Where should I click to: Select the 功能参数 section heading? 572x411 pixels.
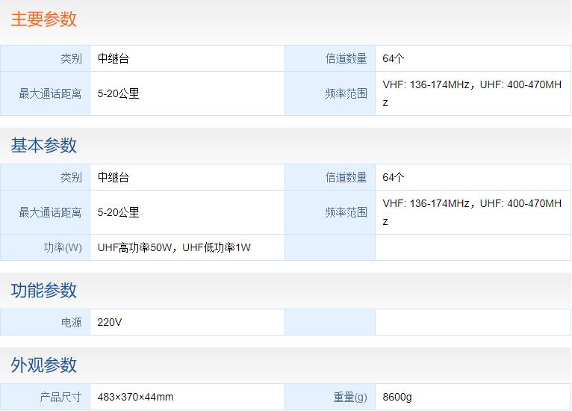click(x=43, y=291)
